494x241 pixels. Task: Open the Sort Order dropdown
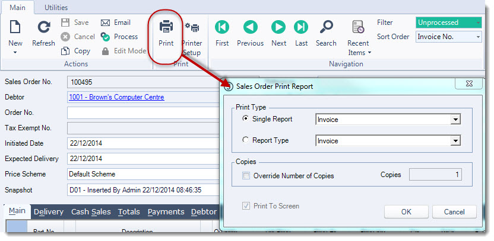[449, 37]
